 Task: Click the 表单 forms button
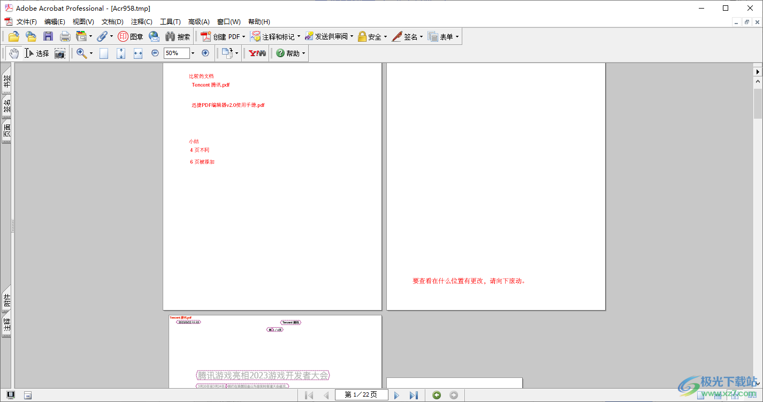440,36
